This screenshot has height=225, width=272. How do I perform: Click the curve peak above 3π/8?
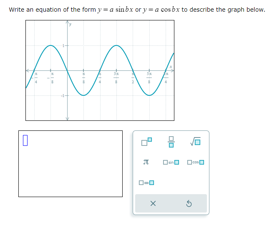[x=116, y=45]
